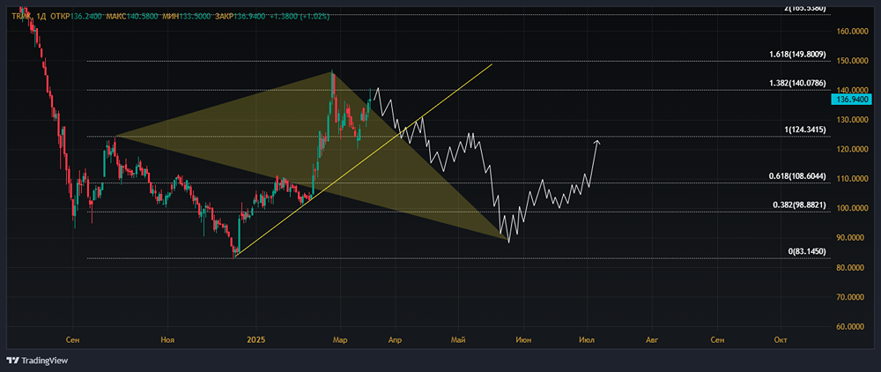Click the 0.382(98.8821) Fibonacci label
The height and width of the screenshot is (372, 881).
pyautogui.click(x=798, y=205)
